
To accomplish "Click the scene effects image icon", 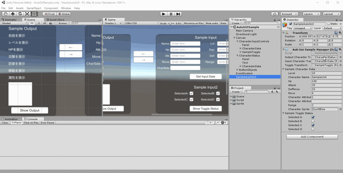I will point(51,23).
